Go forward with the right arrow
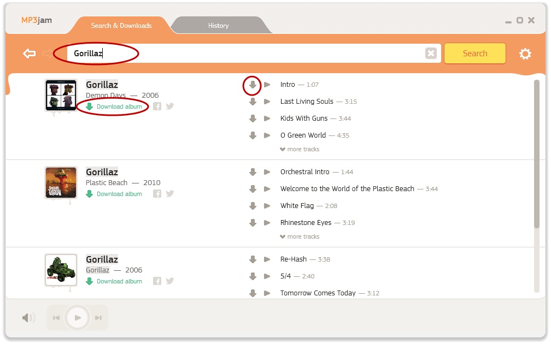The width and height of the screenshot is (551, 344). [47, 54]
